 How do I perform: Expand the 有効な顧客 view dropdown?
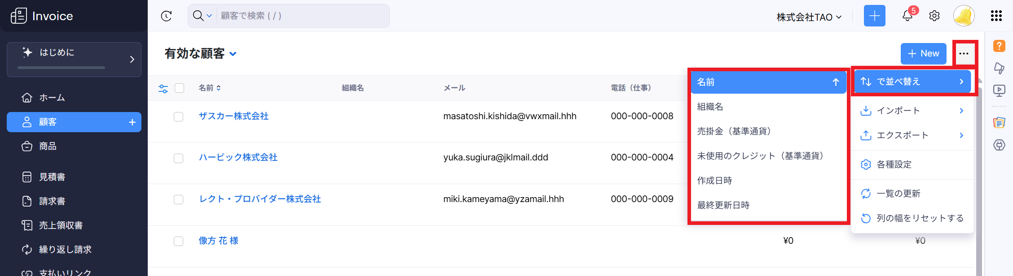tap(233, 54)
